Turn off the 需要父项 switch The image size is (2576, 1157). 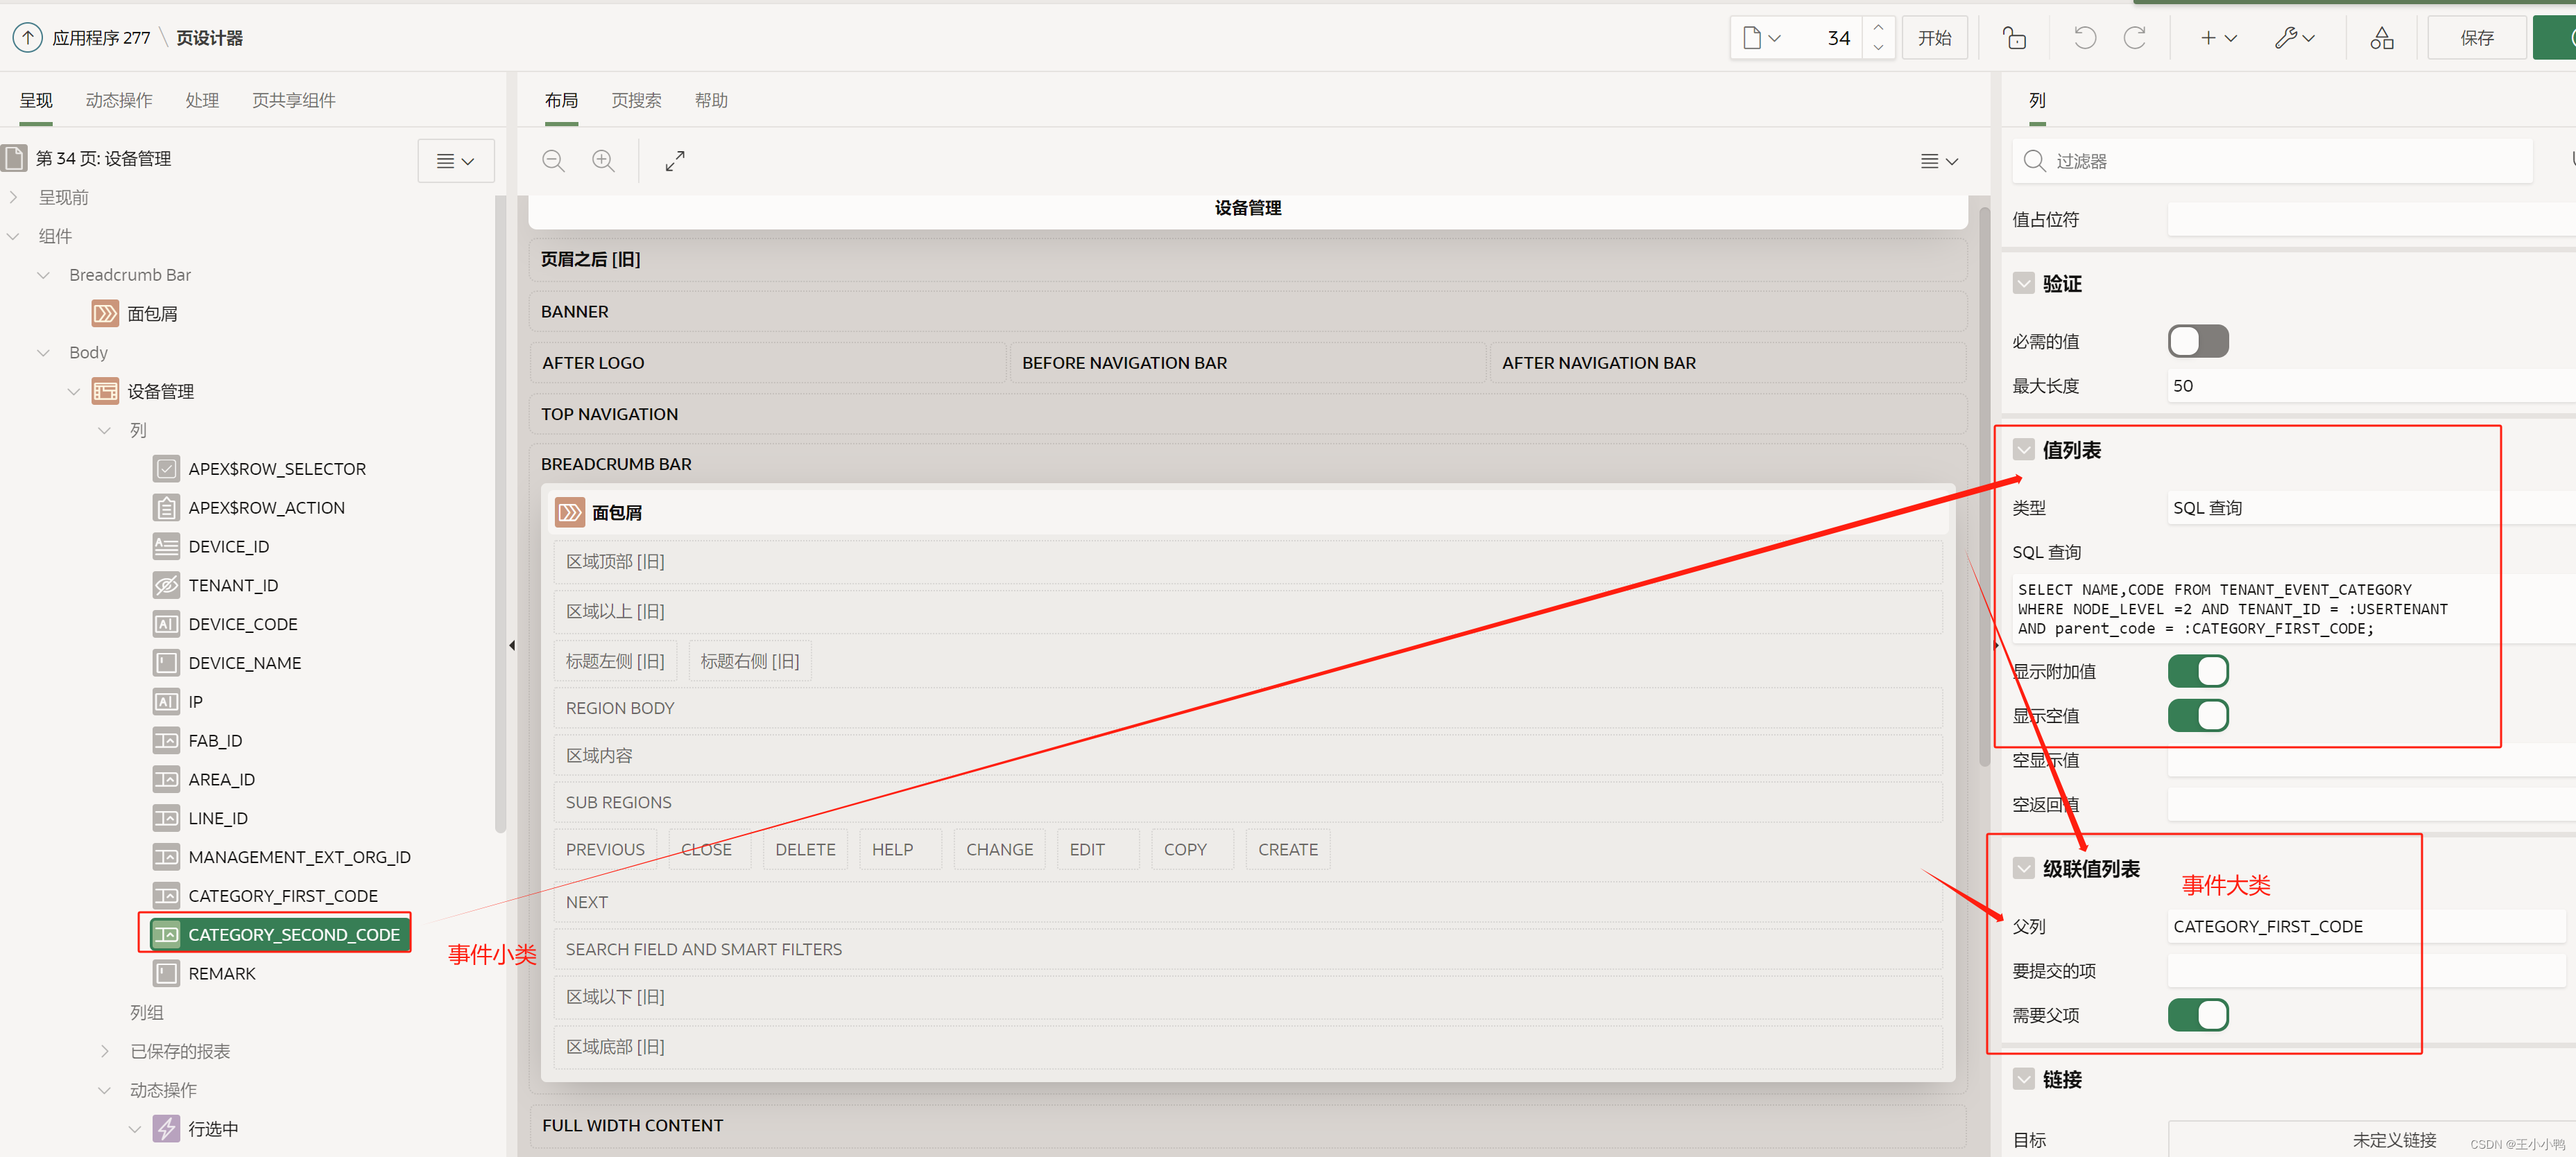pyautogui.click(x=2197, y=1015)
